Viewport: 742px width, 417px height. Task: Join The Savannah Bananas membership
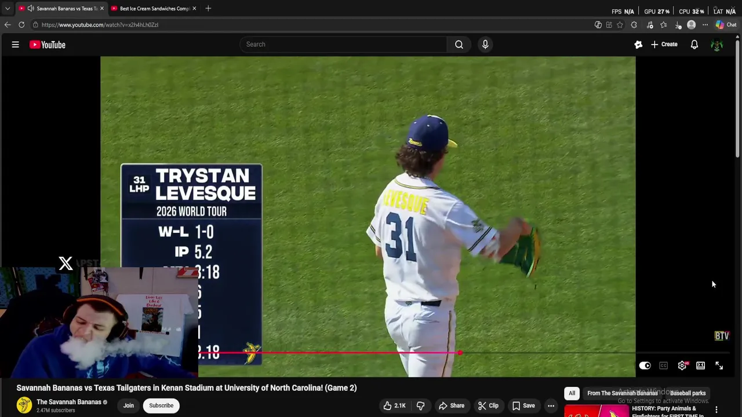point(128,405)
